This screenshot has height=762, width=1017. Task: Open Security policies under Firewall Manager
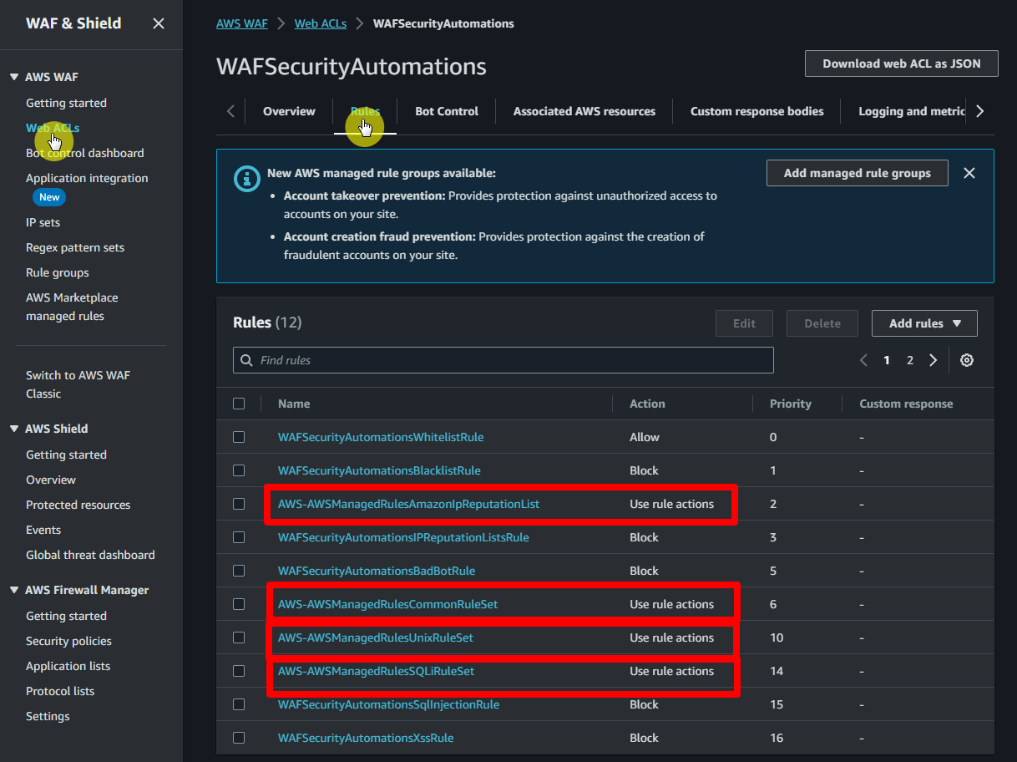point(68,641)
